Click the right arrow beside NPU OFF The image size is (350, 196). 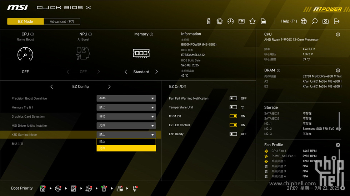coord(99,72)
